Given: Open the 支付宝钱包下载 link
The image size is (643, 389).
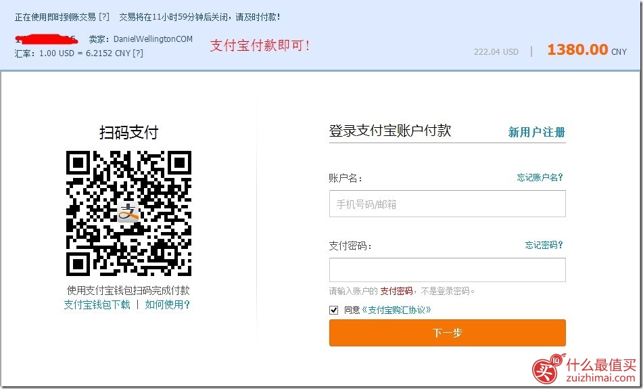Looking at the screenshot, I should pos(97,304).
